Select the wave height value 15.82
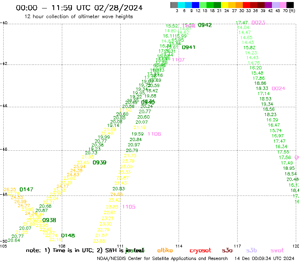Screen dimensions: 299x262 coord(249,48)
